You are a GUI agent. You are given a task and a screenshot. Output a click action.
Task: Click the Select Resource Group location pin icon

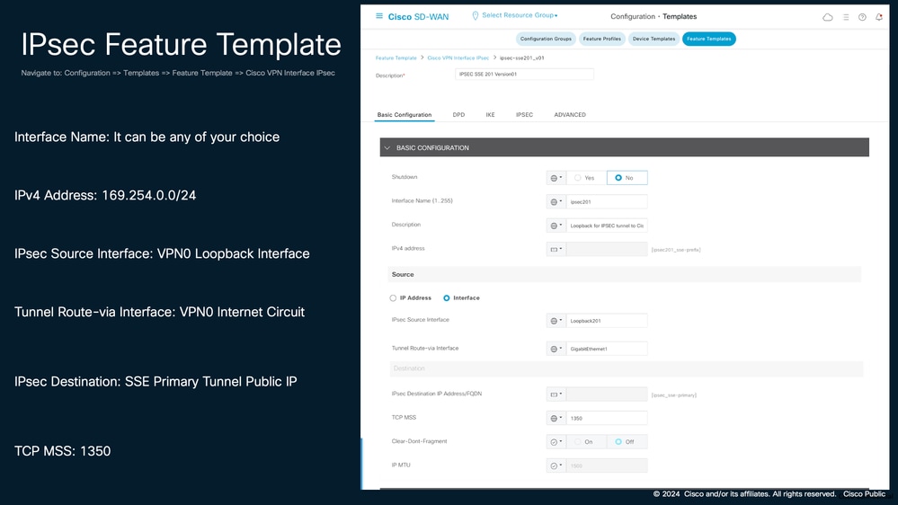(475, 16)
